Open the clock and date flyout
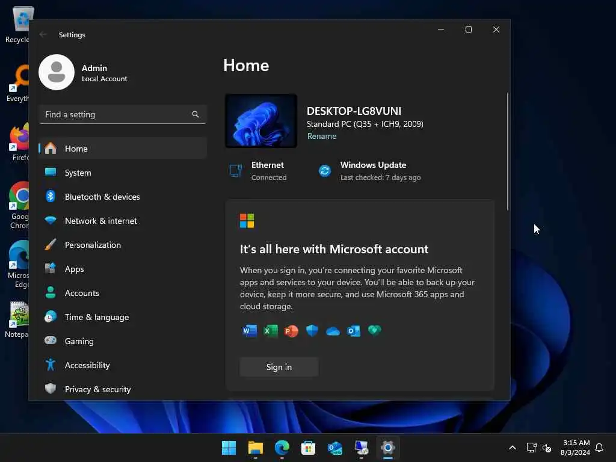Viewport: 616px width, 462px height. (576, 448)
